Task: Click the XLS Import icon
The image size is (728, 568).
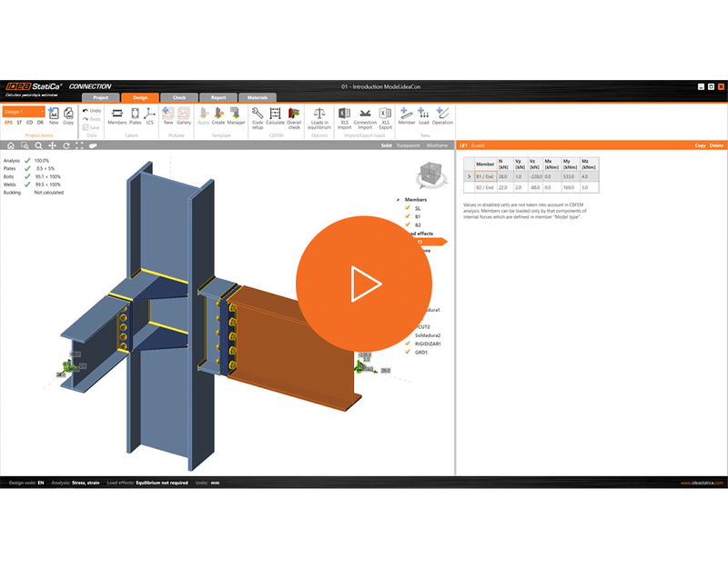Action: [344, 118]
